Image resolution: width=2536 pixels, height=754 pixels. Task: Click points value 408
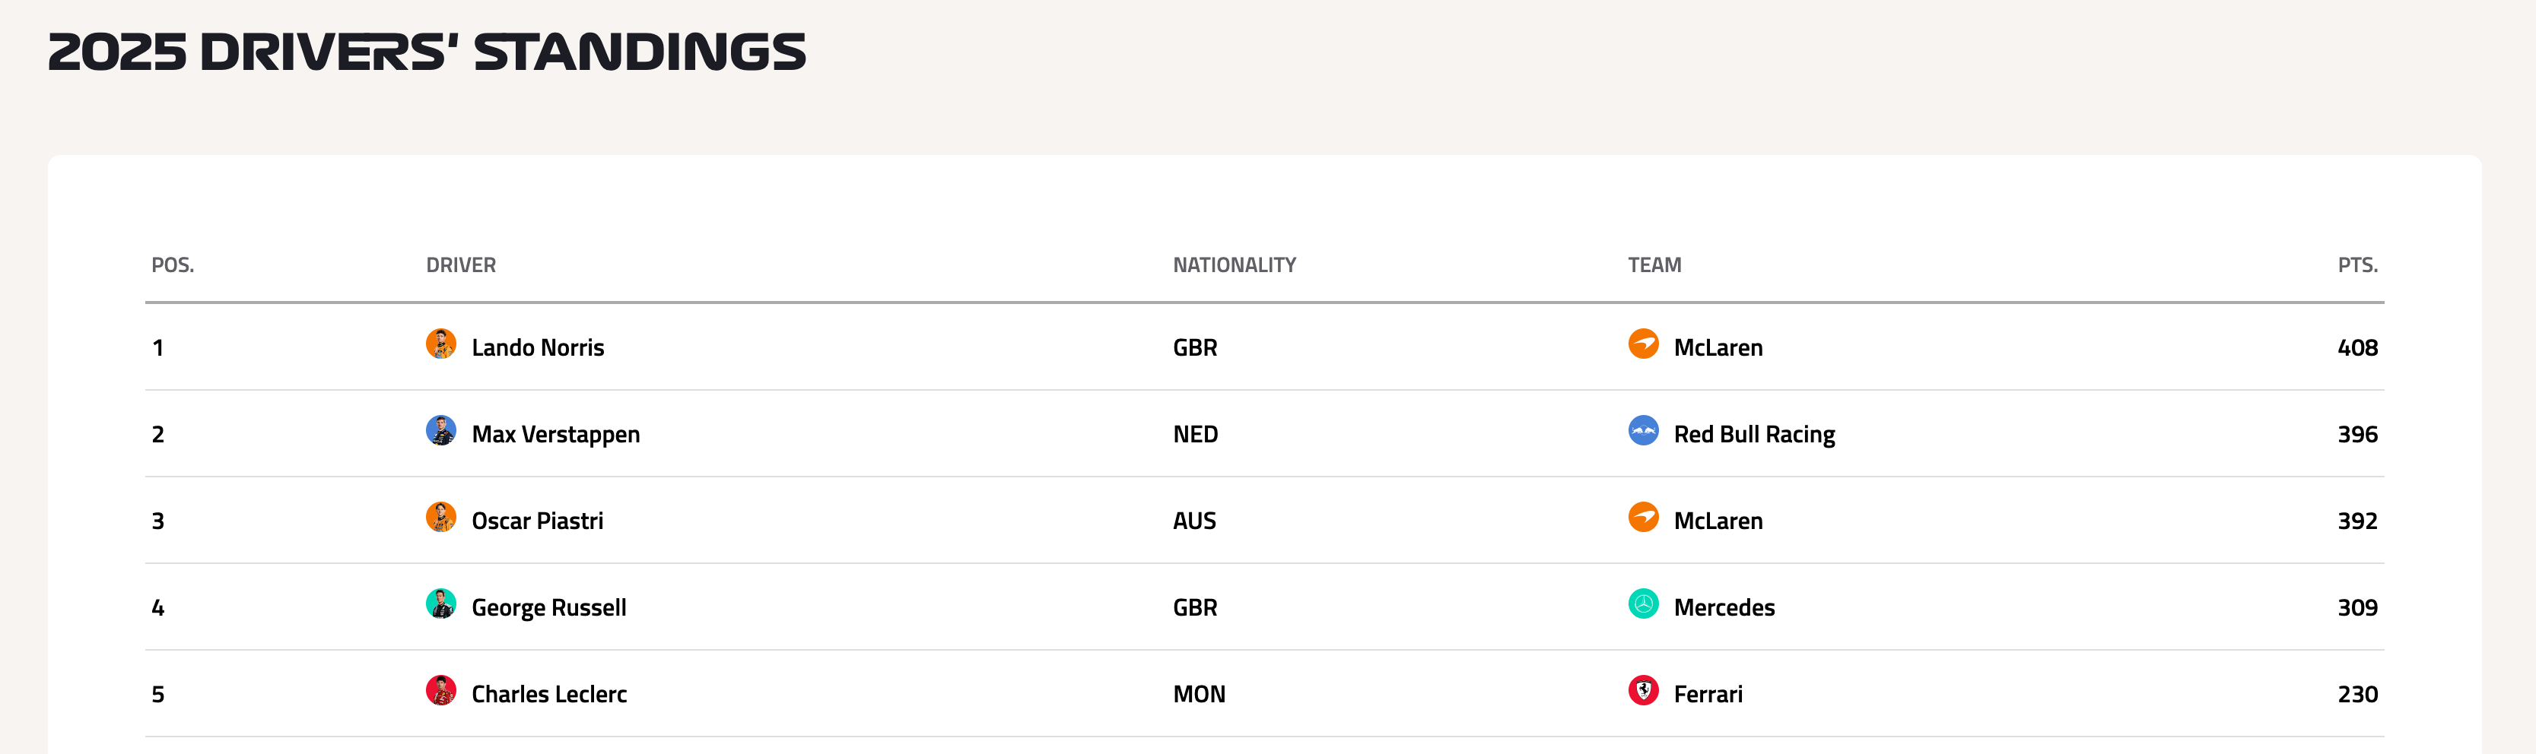click(2358, 347)
